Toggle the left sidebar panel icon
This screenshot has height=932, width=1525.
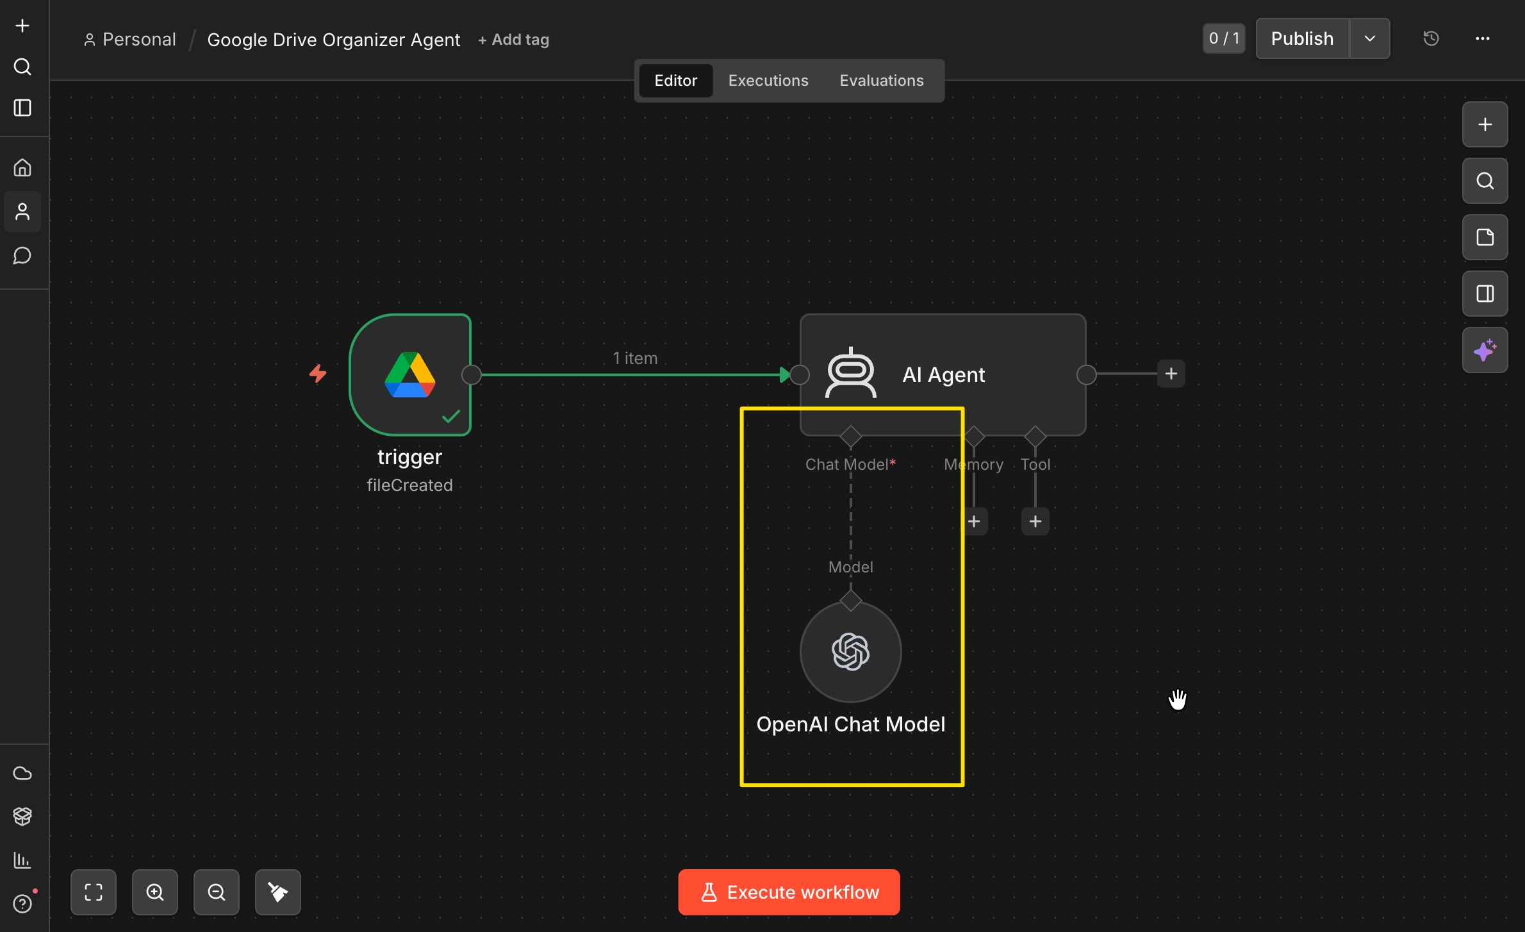(x=22, y=108)
